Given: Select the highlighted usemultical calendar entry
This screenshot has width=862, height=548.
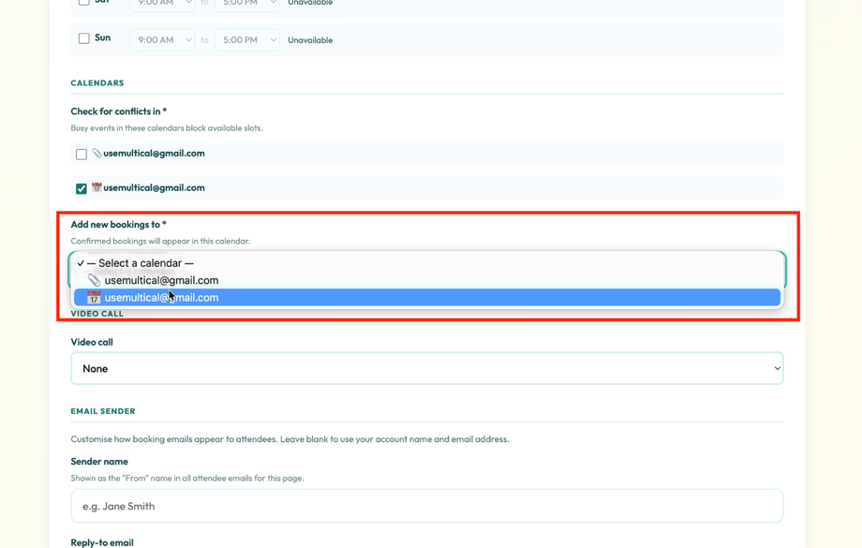Looking at the screenshot, I should pyautogui.click(x=161, y=297).
